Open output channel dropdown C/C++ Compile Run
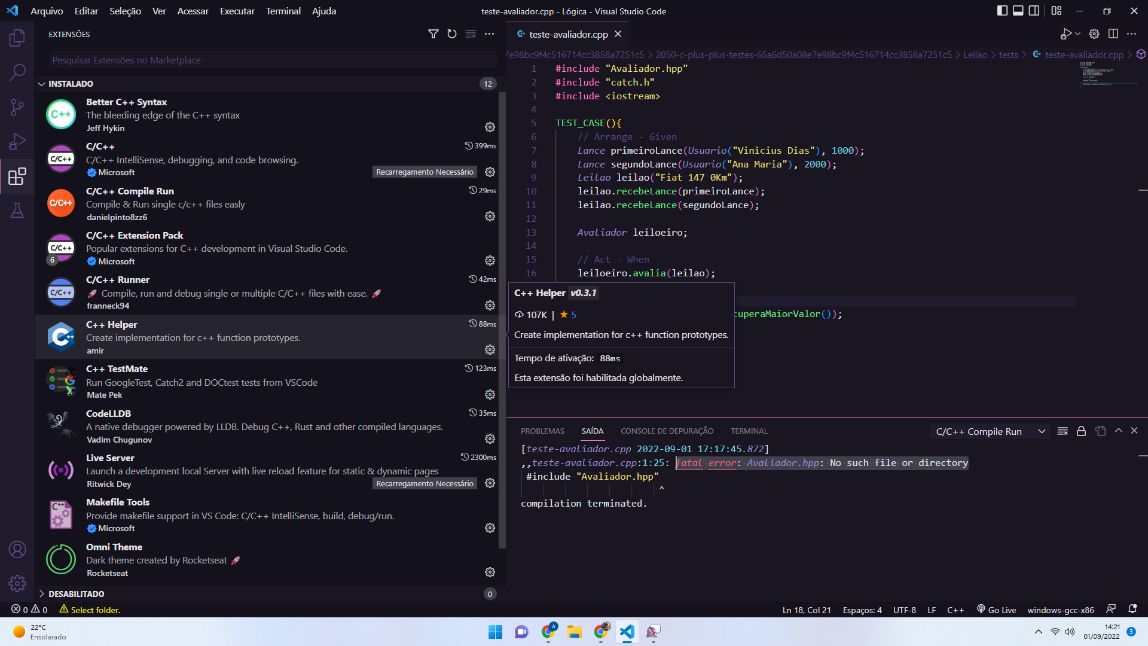Viewport: 1148px width, 646px height. coord(990,431)
